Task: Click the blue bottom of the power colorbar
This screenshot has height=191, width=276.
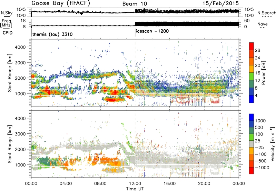Action: tap(252, 99)
